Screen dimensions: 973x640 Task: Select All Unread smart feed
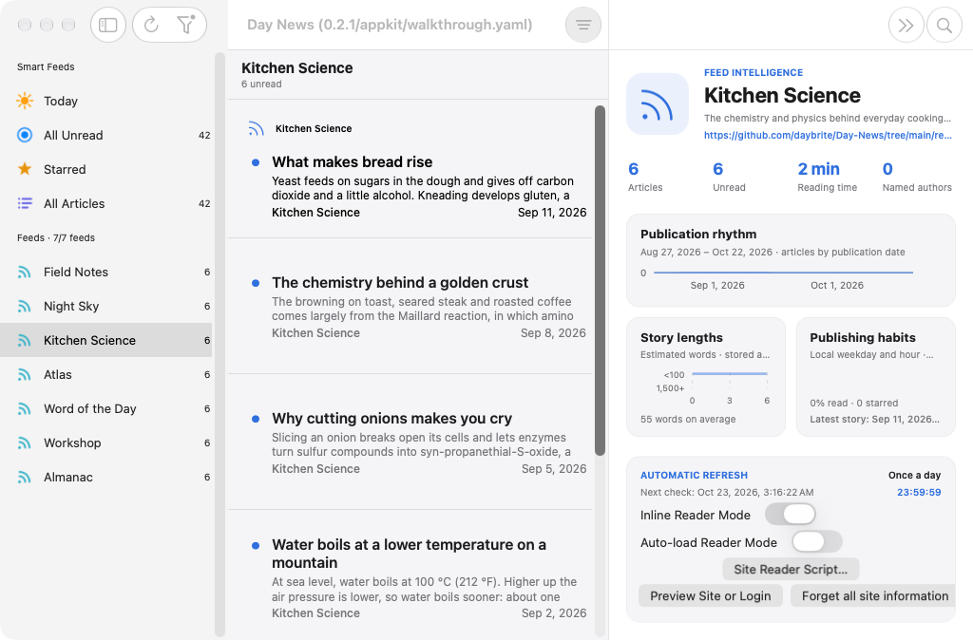106,135
